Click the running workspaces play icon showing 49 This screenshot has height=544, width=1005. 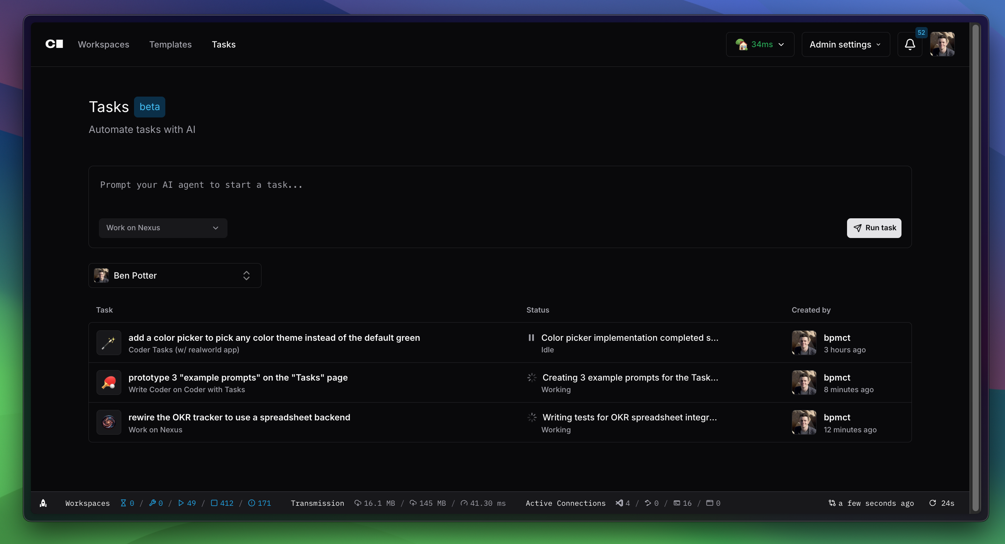(x=182, y=503)
